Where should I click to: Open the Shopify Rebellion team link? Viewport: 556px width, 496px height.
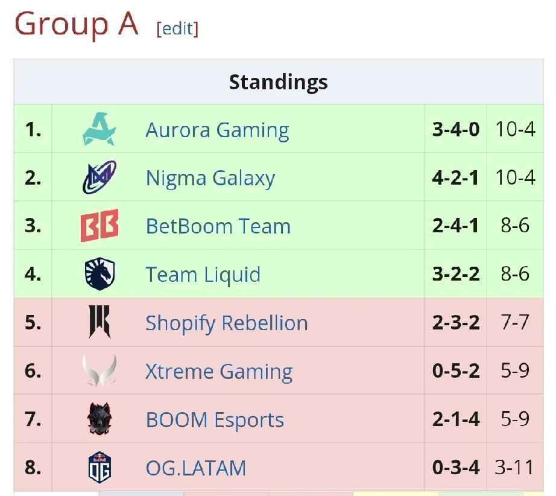click(227, 323)
